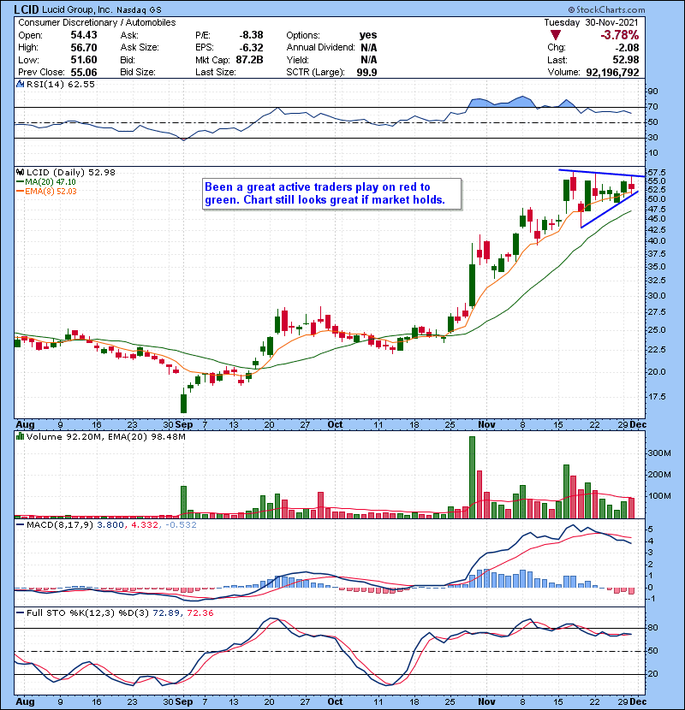
Task: Click the Nov label on price date axis
Action: tap(486, 424)
